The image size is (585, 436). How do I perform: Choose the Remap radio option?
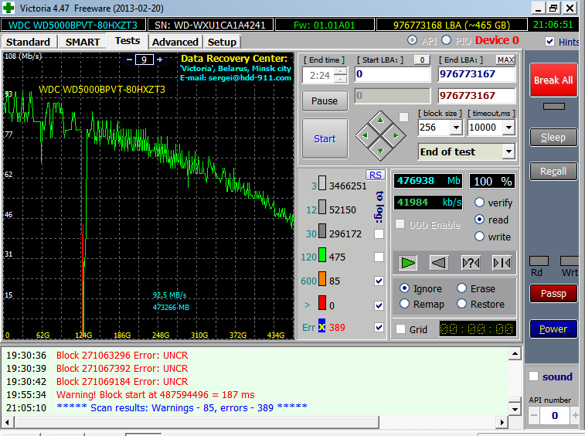(x=405, y=304)
